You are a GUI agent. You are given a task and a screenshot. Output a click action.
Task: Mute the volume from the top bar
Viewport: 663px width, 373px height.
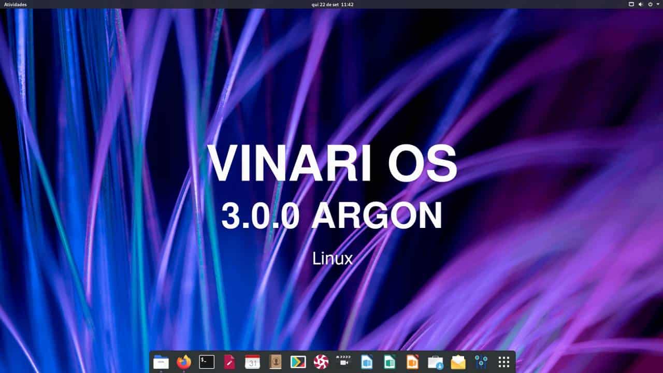click(x=641, y=5)
